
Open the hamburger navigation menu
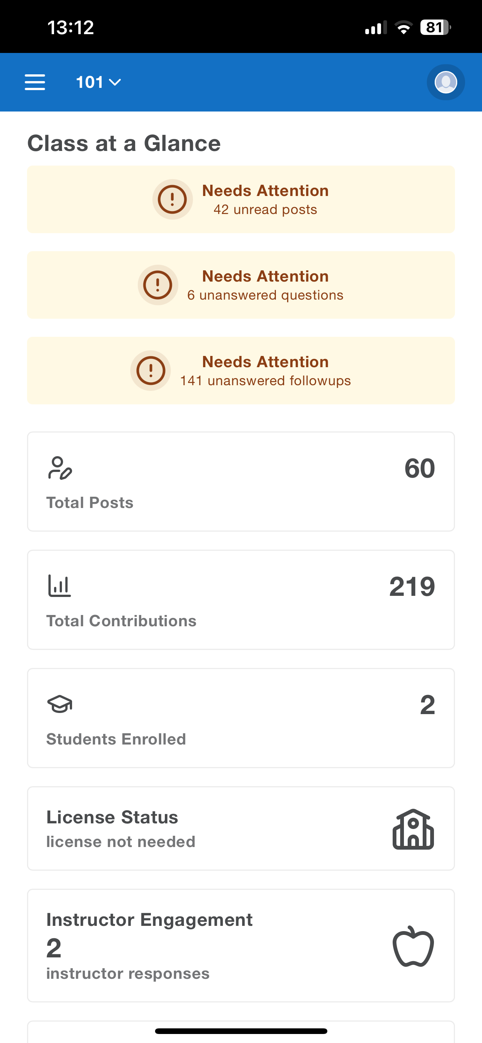(x=35, y=82)
